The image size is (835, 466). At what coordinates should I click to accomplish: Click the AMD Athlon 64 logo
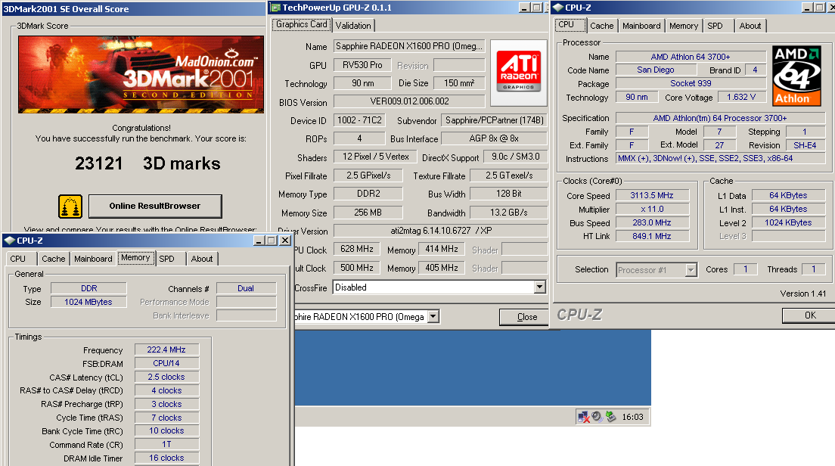point(796,76)
